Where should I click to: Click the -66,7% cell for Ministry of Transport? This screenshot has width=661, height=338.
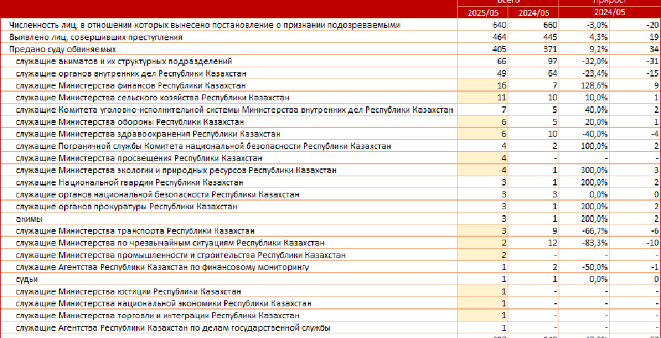596,231
